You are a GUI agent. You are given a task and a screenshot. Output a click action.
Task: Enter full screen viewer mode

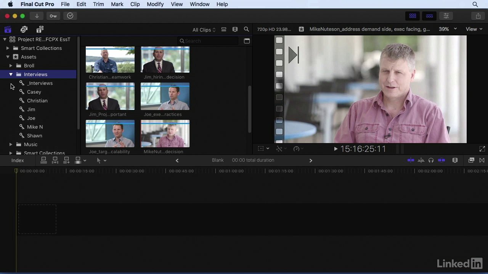click(482, 149)
